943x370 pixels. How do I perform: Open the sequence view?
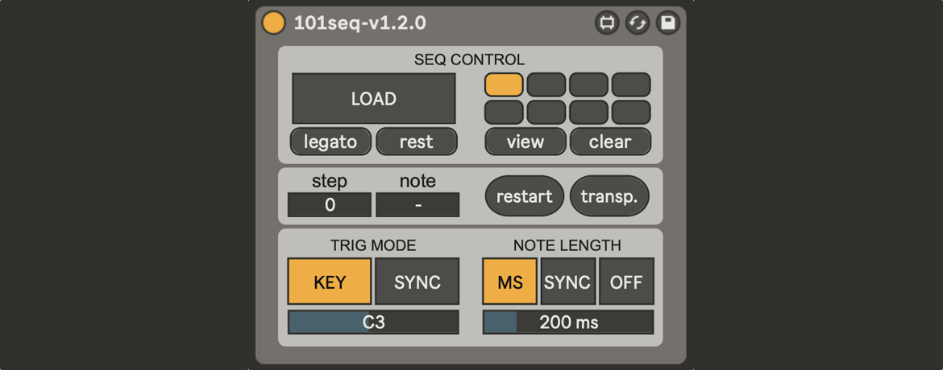[525, 142]
